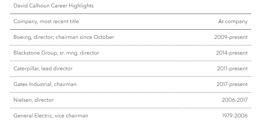Screen dimensions: 256x126
Task: Click the 1979-2006 date entry
Action: (x=234, y=116)
